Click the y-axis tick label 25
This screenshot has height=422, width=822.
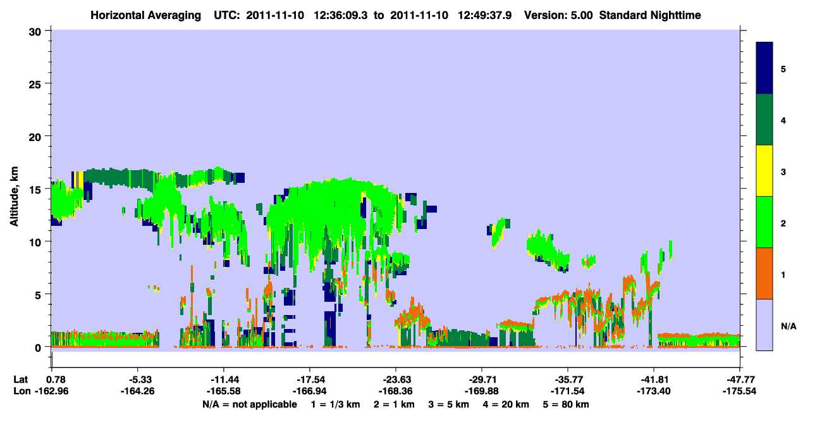pyautogui.click(x=37, y=84)
